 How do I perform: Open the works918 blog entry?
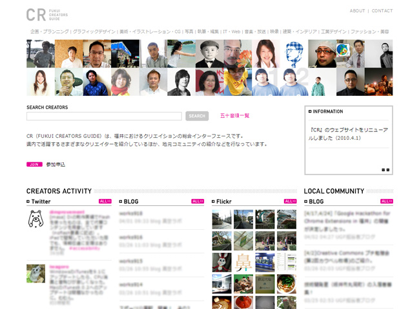point(130,213)
